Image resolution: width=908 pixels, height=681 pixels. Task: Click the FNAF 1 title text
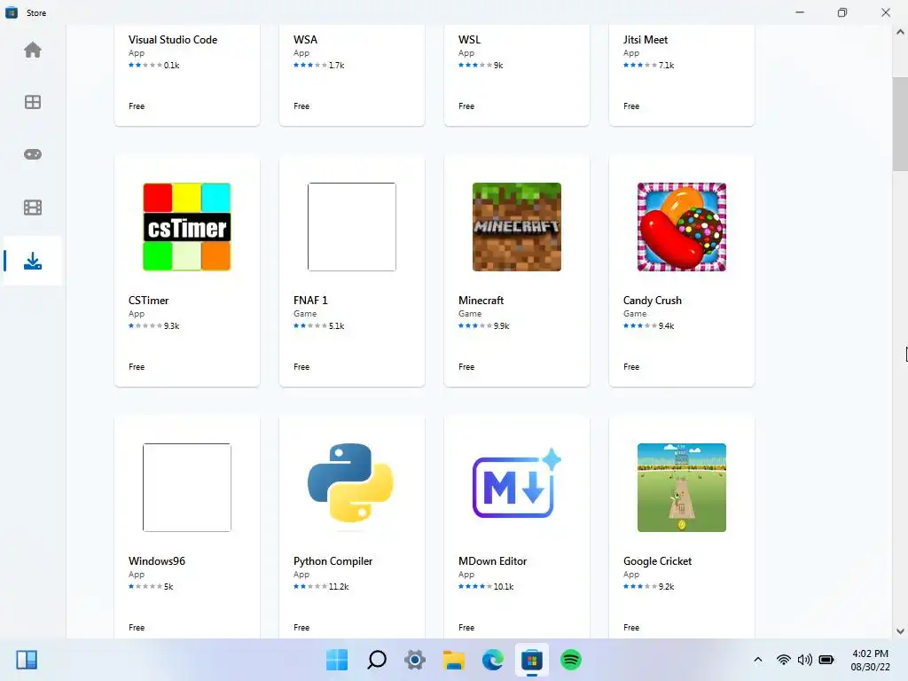click(310, 301)
